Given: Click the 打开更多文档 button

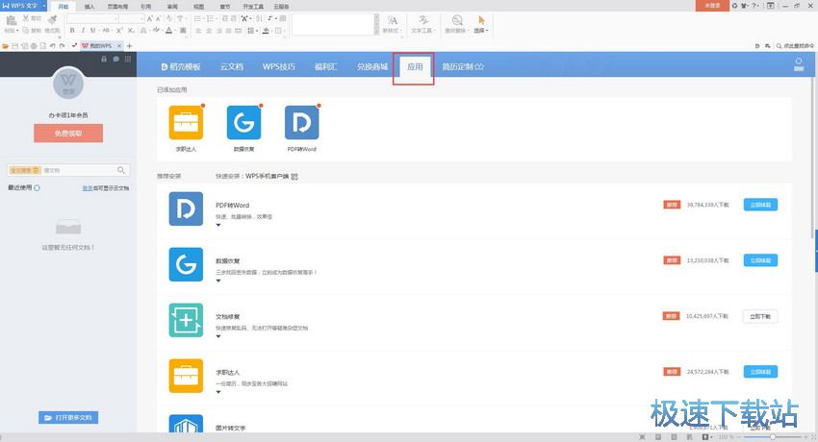Looking at the screenshot, I should tap(68, 418).
